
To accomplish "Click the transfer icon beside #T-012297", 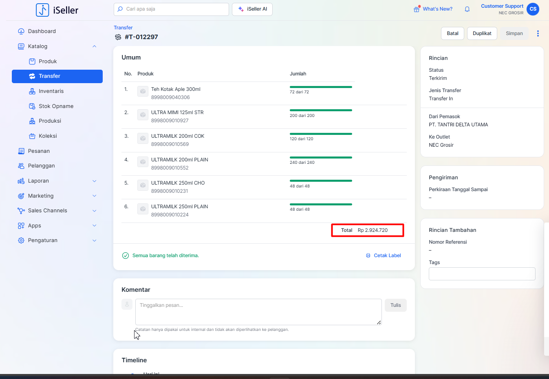I will pos(118,37).
